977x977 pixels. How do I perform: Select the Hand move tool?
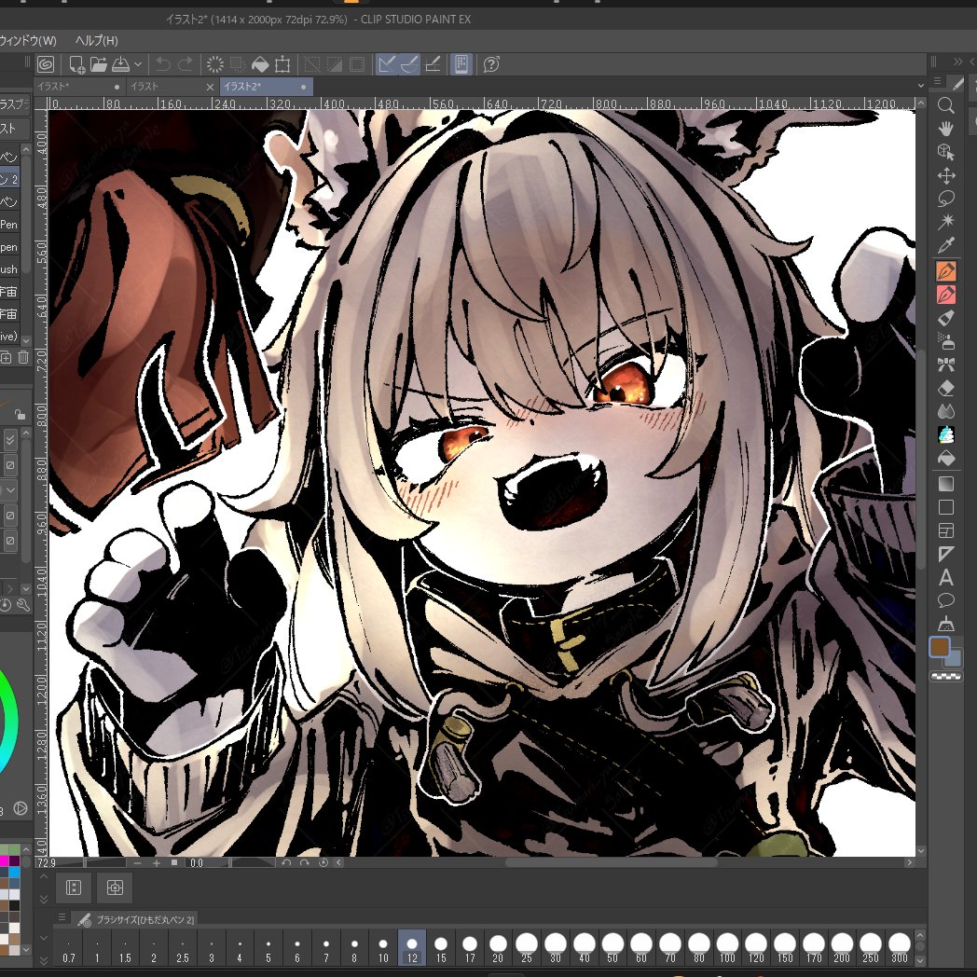(946, 129)
